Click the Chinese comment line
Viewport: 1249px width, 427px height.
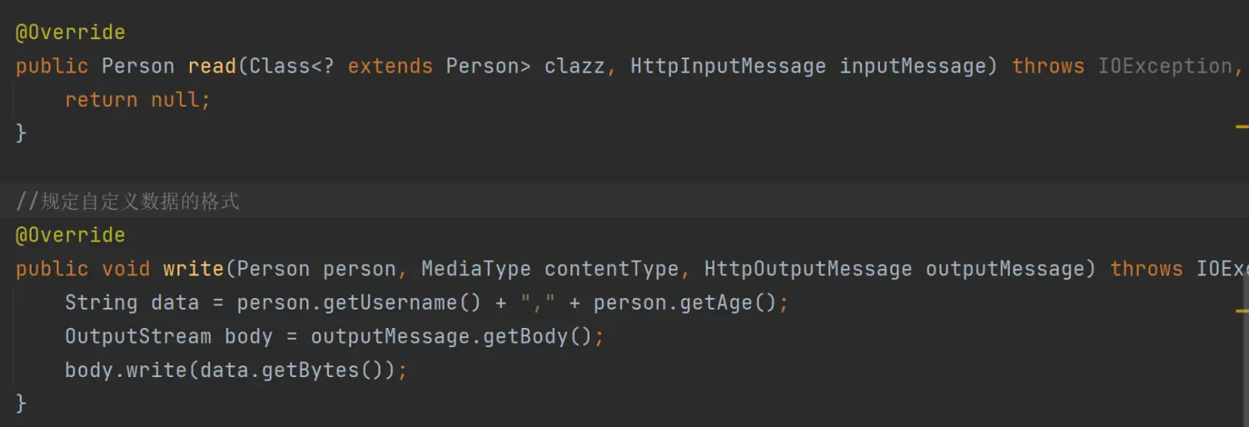[x=127, y=201]
